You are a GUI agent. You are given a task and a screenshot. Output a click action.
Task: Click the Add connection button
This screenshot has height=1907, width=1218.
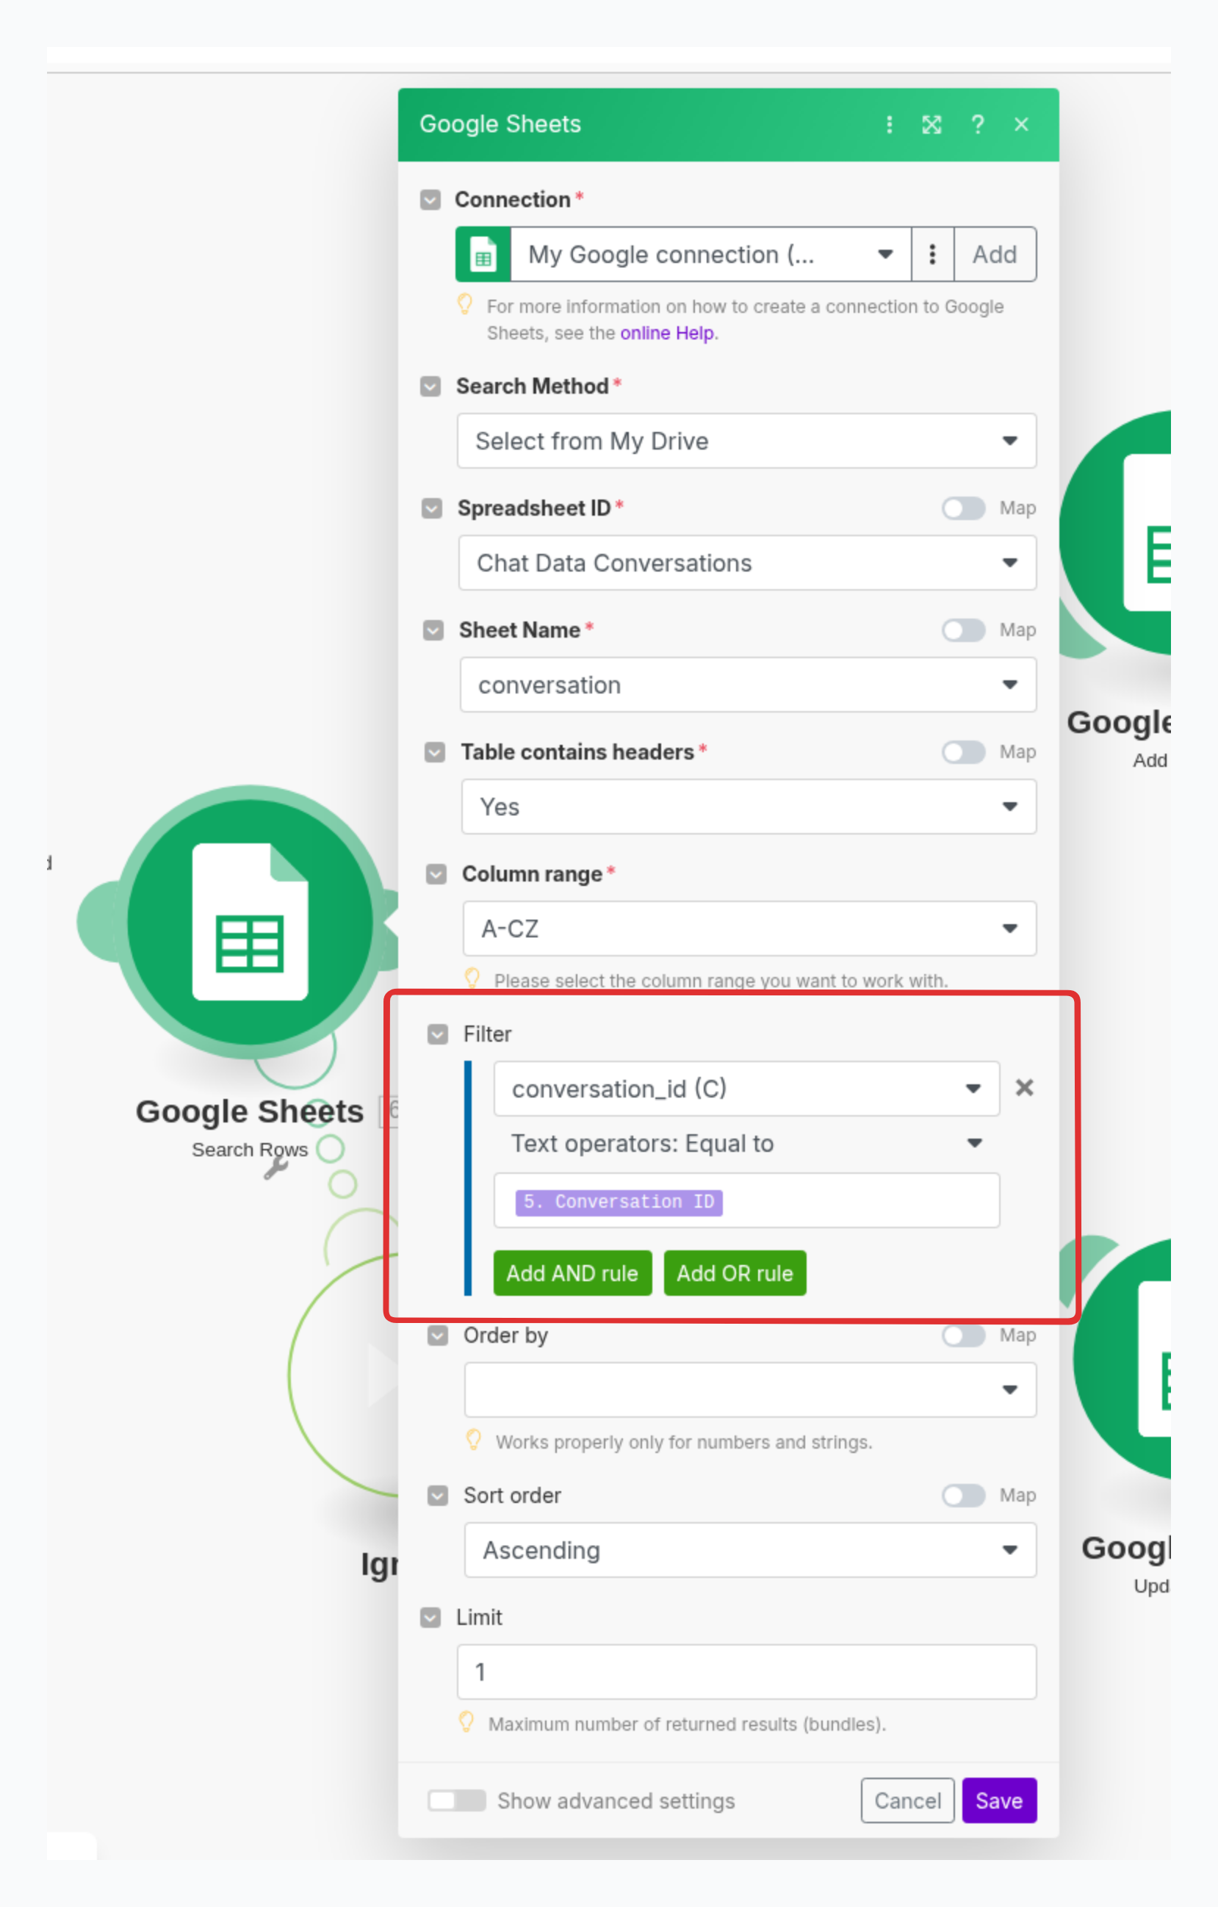(x=995, y=254)
